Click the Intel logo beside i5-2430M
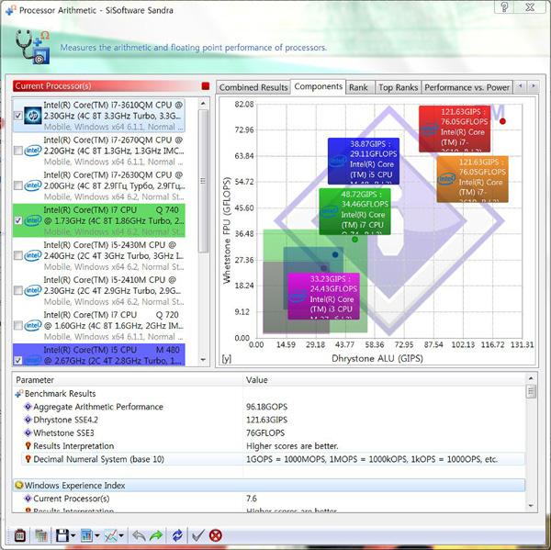This screenshot has width=551, height=550. pyautogui.click(x=33, y=255)
